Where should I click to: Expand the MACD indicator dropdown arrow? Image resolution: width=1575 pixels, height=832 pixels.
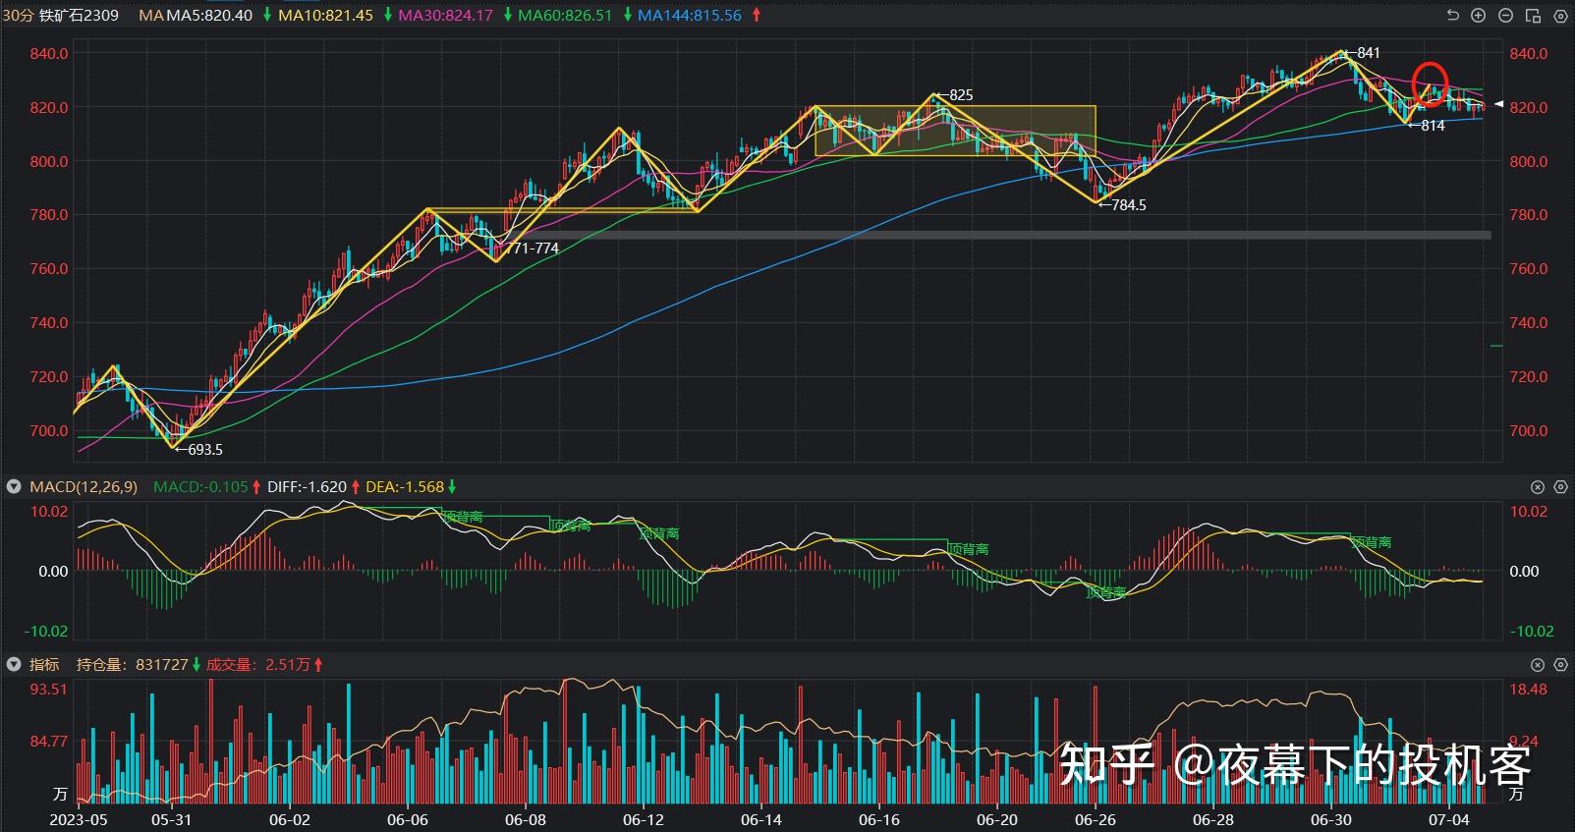14,487
